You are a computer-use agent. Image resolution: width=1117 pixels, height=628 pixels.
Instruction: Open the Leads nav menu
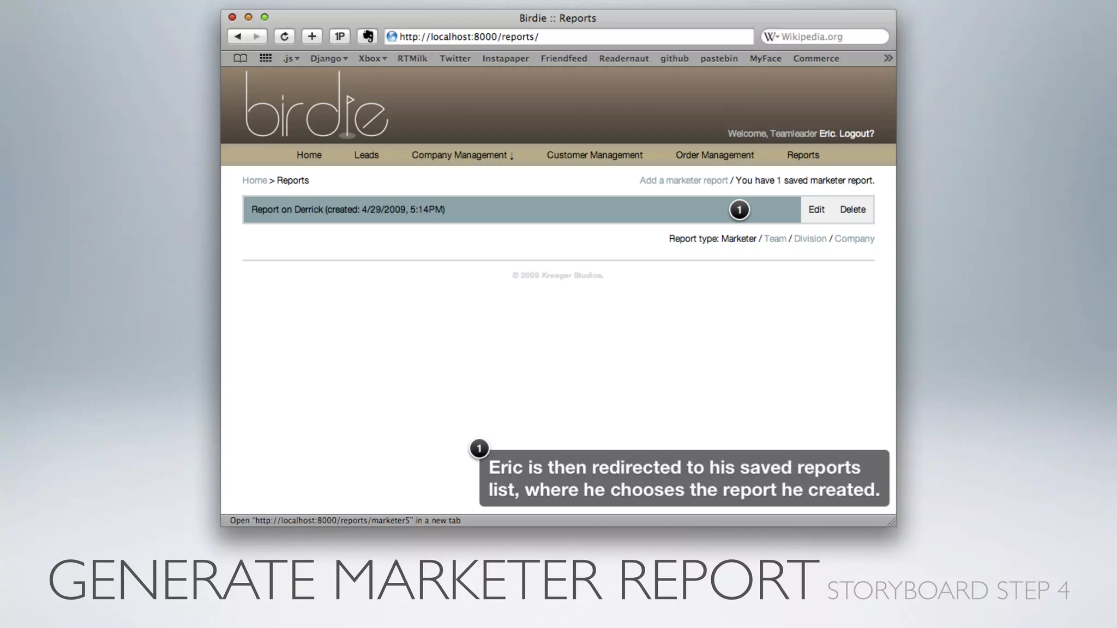367,155
